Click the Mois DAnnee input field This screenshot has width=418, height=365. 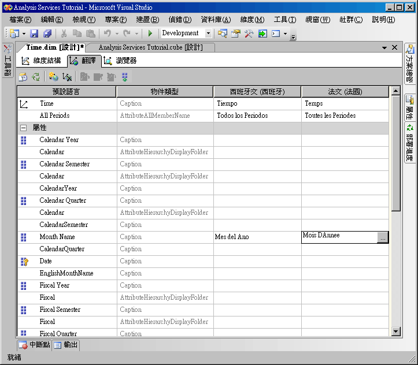(x=339, y=237)
